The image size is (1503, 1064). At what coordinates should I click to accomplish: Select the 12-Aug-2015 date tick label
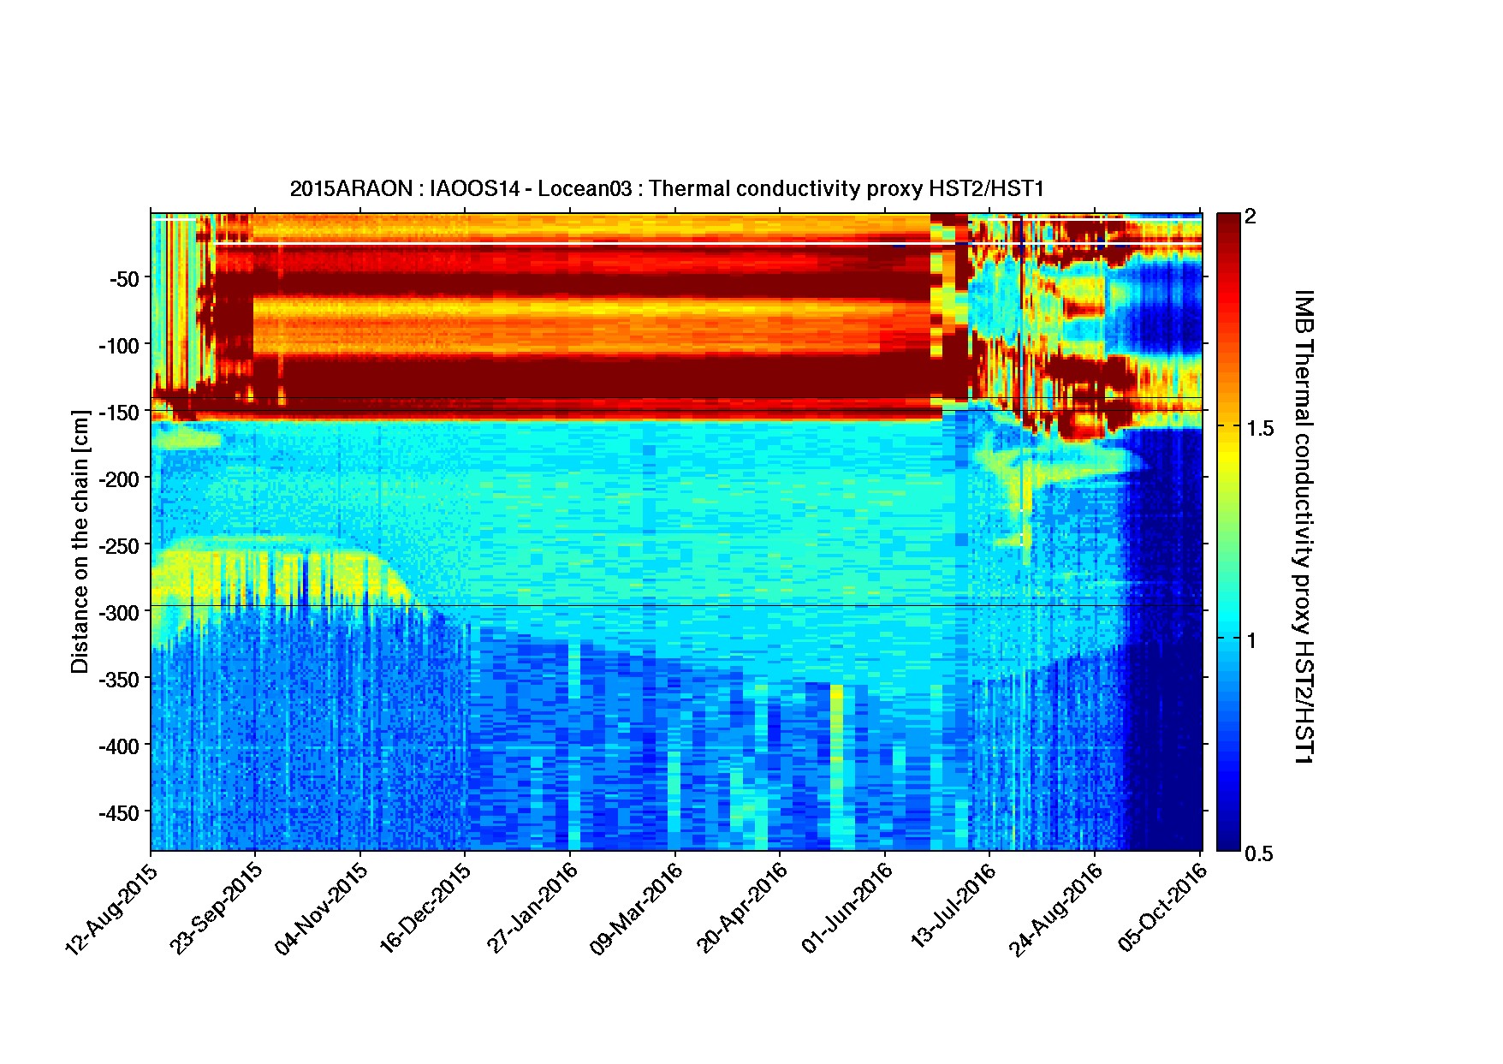[x=111, y=909]
